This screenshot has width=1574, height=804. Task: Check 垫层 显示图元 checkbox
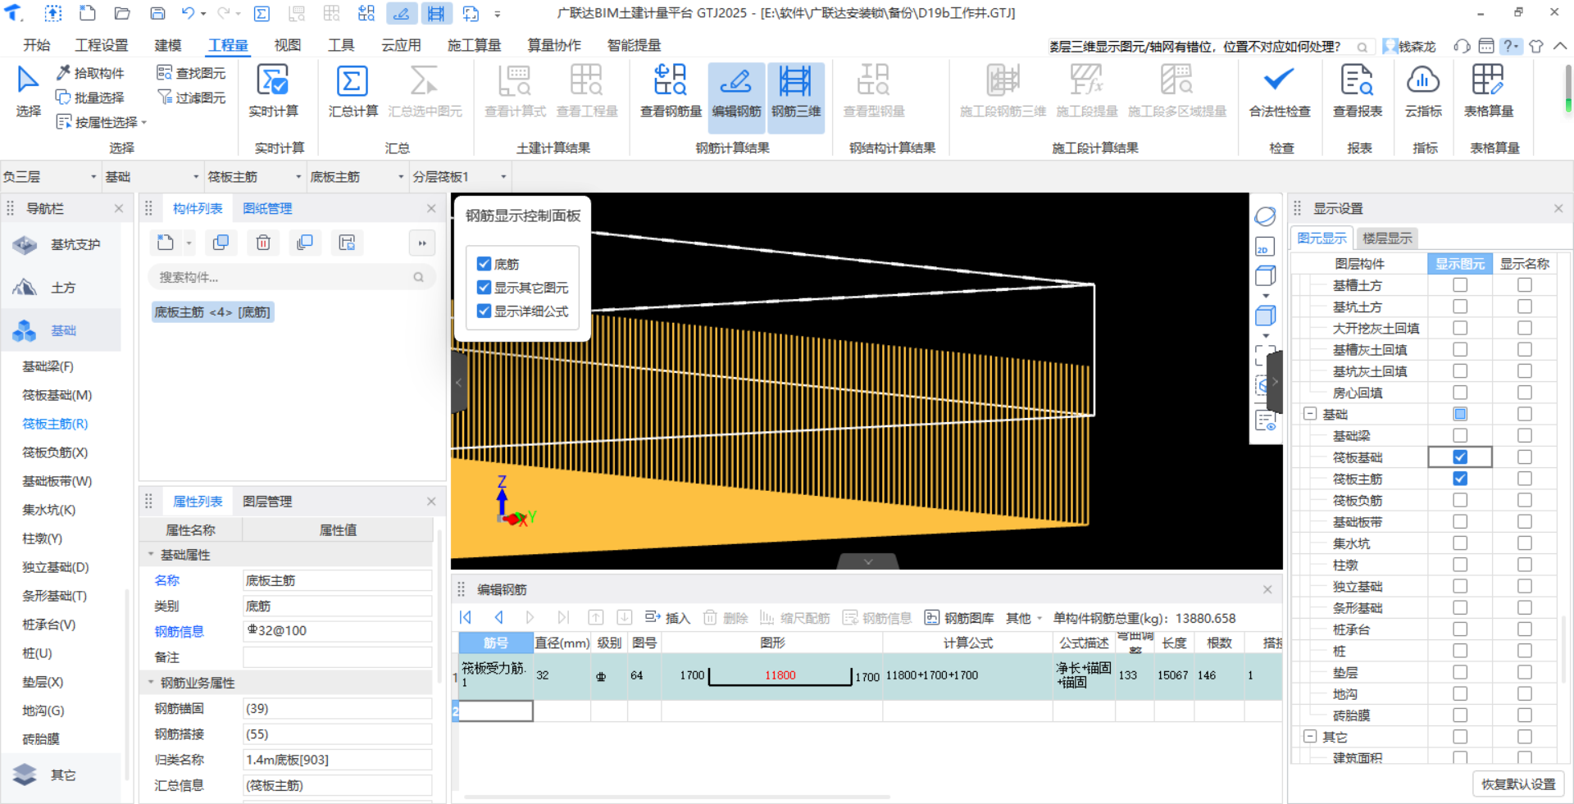[x=1460, y=672]
